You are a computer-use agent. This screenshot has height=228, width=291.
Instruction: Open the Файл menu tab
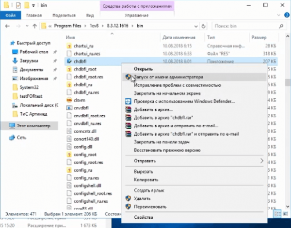pos(11,15)
